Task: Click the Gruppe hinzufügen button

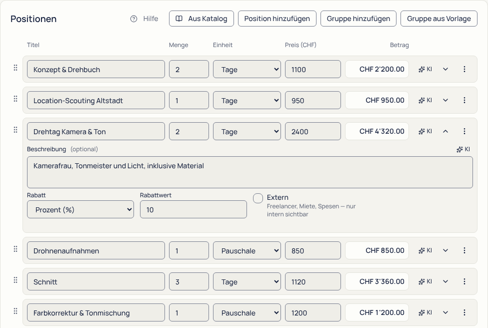Action: pos(358,19)
